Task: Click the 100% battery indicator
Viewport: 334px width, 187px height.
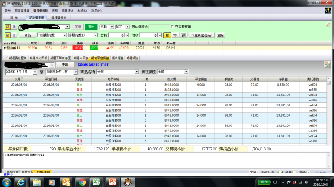Action: [264, 182]
